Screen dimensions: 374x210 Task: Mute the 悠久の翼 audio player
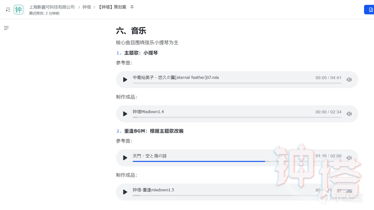point(349,80)
